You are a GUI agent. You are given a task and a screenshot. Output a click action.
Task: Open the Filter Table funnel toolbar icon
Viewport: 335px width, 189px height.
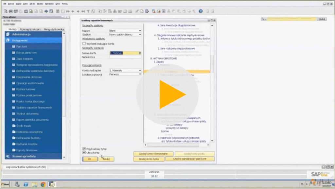[x=88, y=11]
